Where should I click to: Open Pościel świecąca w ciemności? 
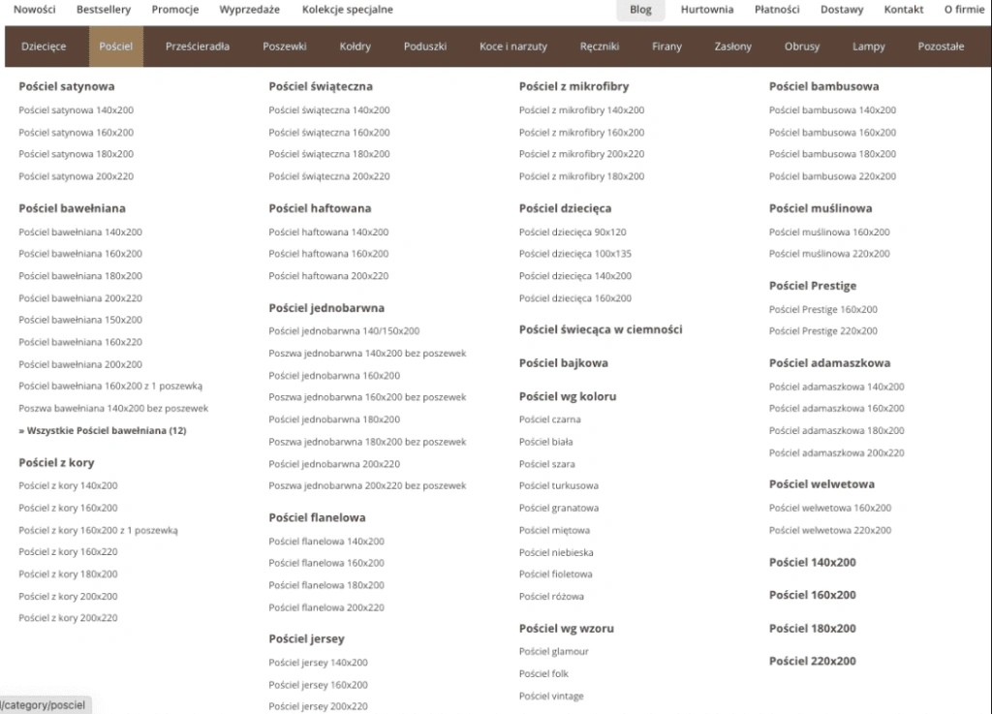(x=599, y=329)
